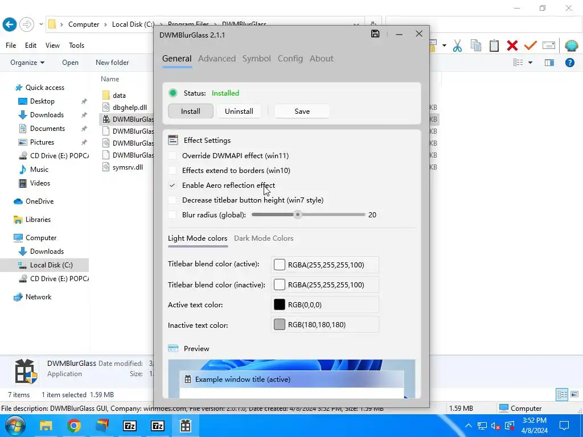Select the symsrv.dll file
The height and width of the screenshot is (437, 583).
click(128, 167)
